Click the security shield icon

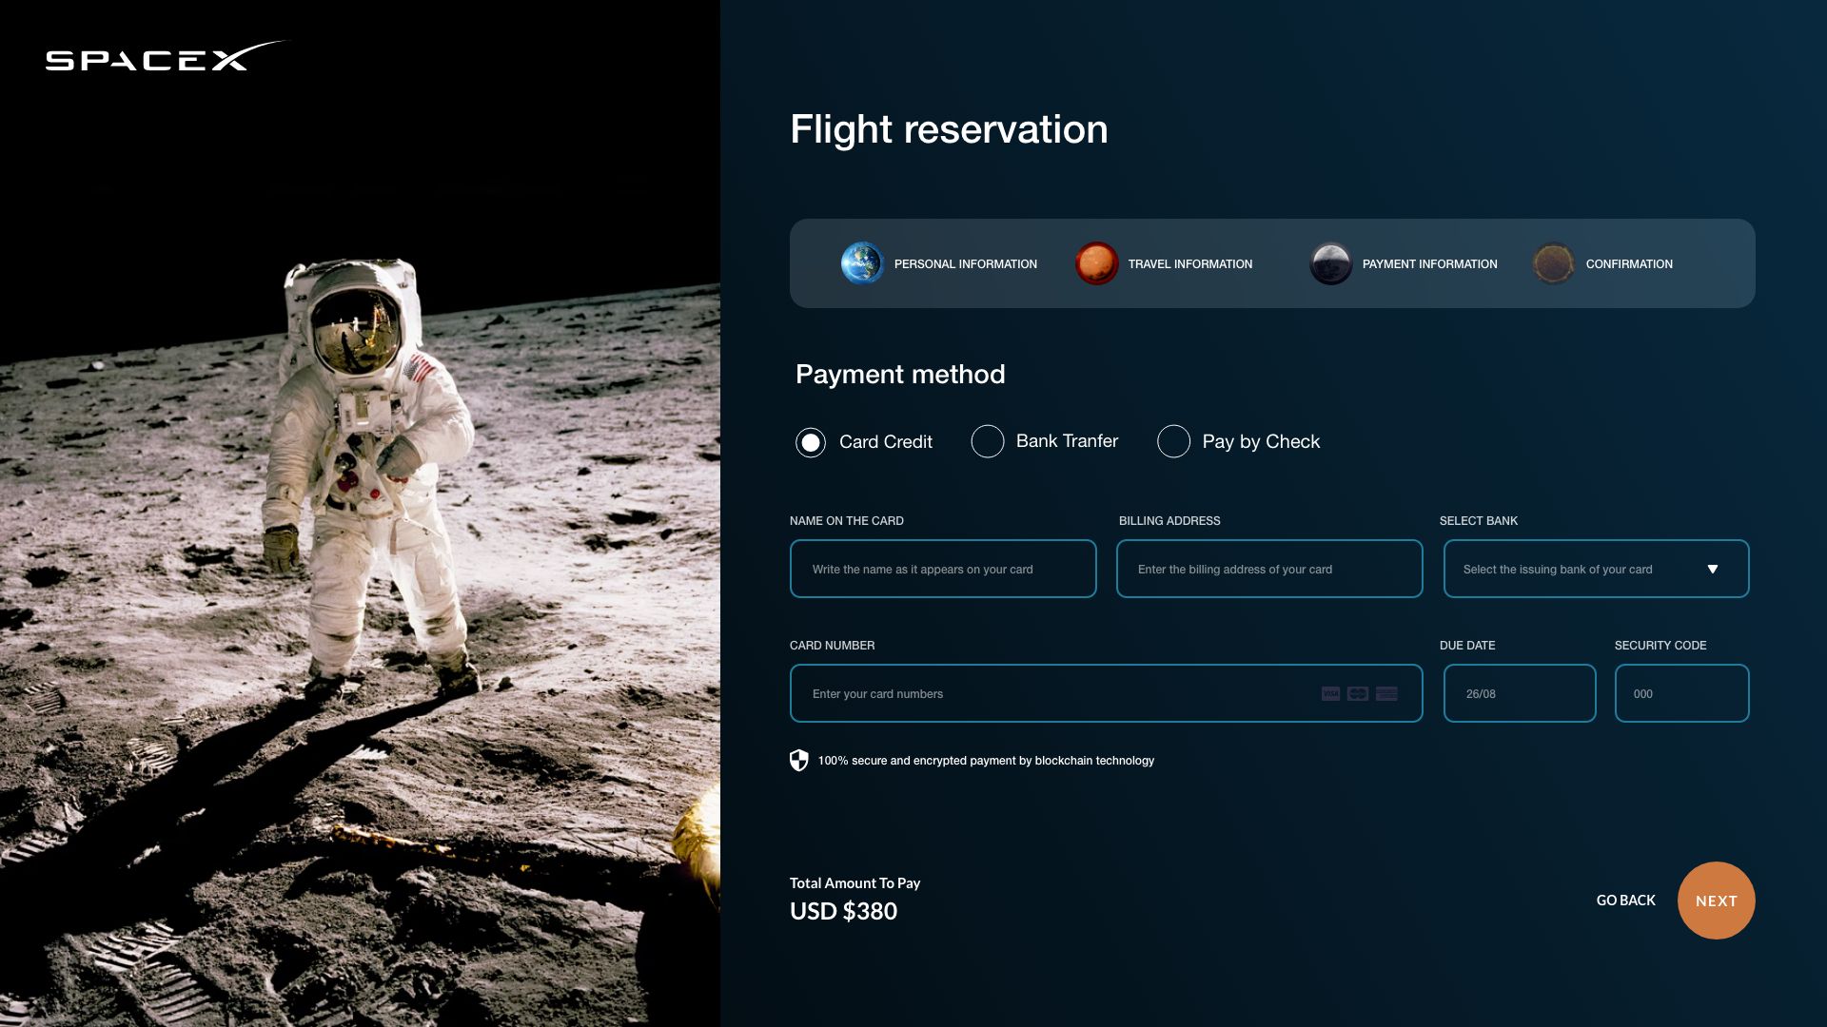point(798,760)
